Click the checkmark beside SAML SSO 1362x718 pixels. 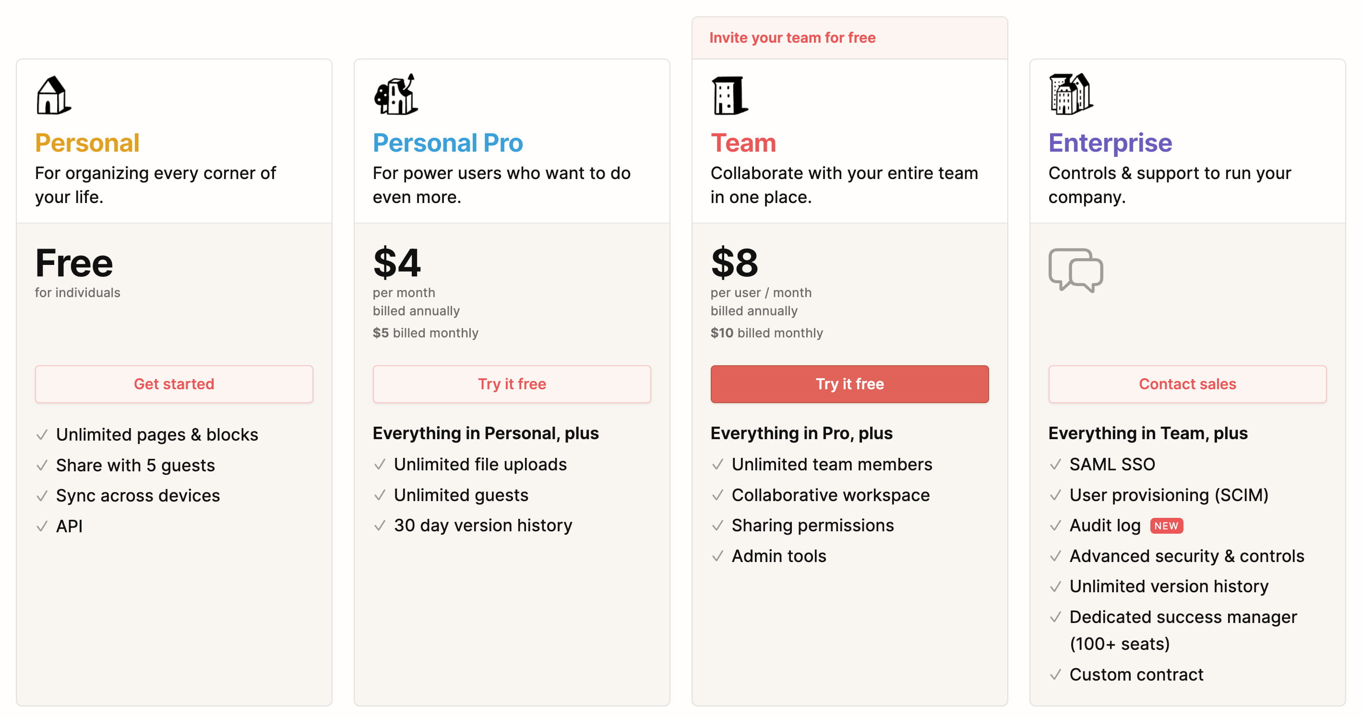pos(1055,464)
